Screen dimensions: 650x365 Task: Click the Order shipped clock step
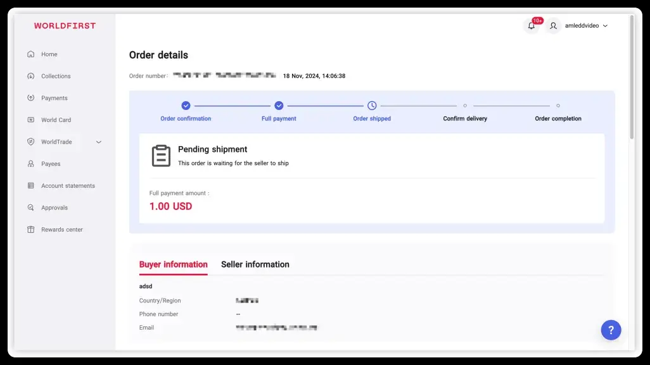(x=372, y=106)
